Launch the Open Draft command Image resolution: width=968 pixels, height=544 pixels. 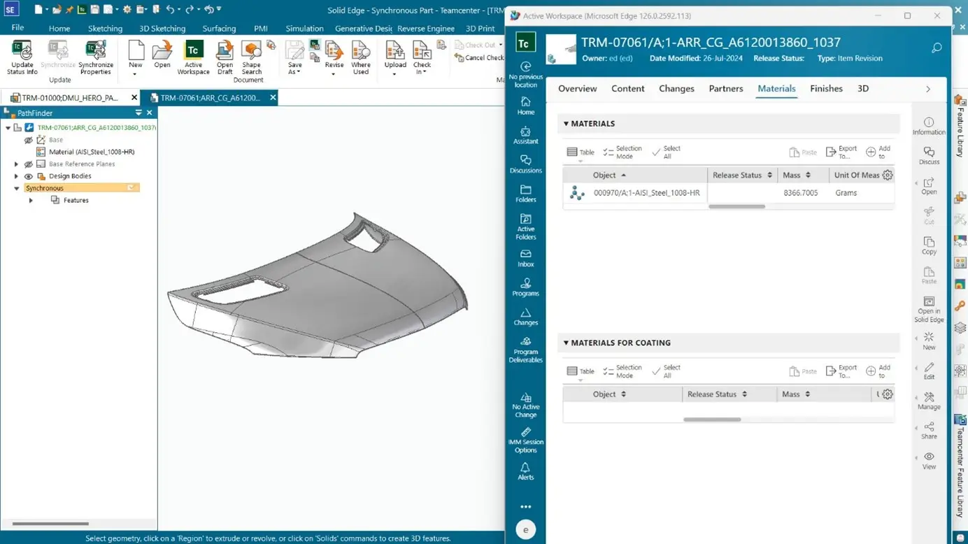224,56
